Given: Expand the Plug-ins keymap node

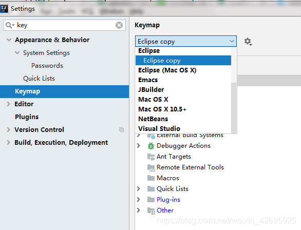Looking at the screenshot, I should point(139,200).
